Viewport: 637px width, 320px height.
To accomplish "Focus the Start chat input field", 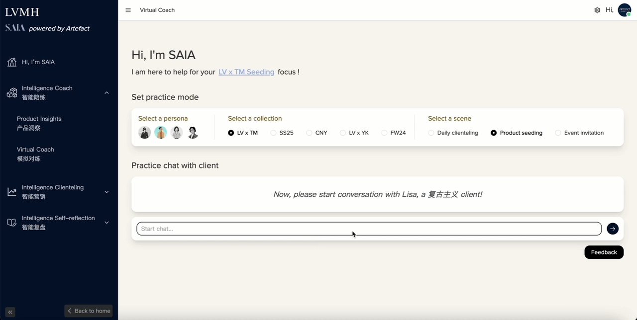I will coord(369,229).
